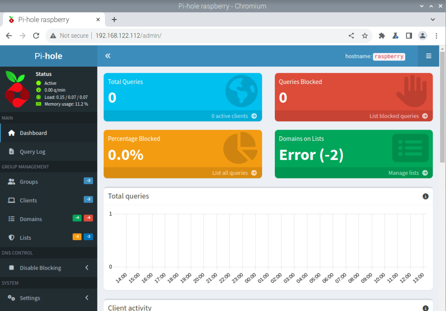Click the -2 badge on Groups
The width and height of the screenshot is (446, 311).
coord(88,181)
